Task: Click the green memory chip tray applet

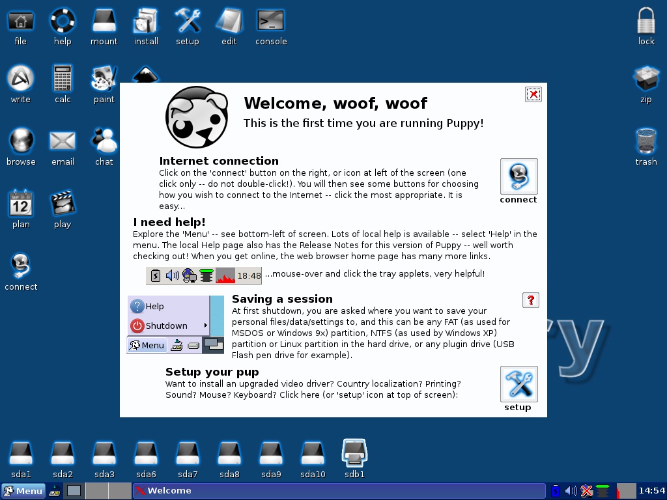Action: 603,491
